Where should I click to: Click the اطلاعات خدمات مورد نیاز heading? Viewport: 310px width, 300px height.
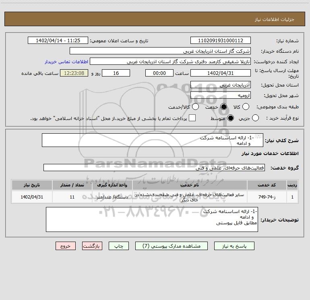(270, 154)
